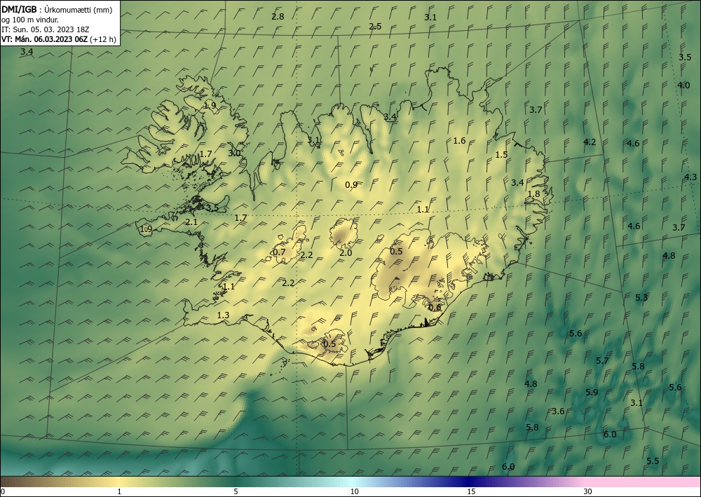Click the subtitle 'og 100 m vindur.'
701x497 pixels.
click(x=30, y=20)
